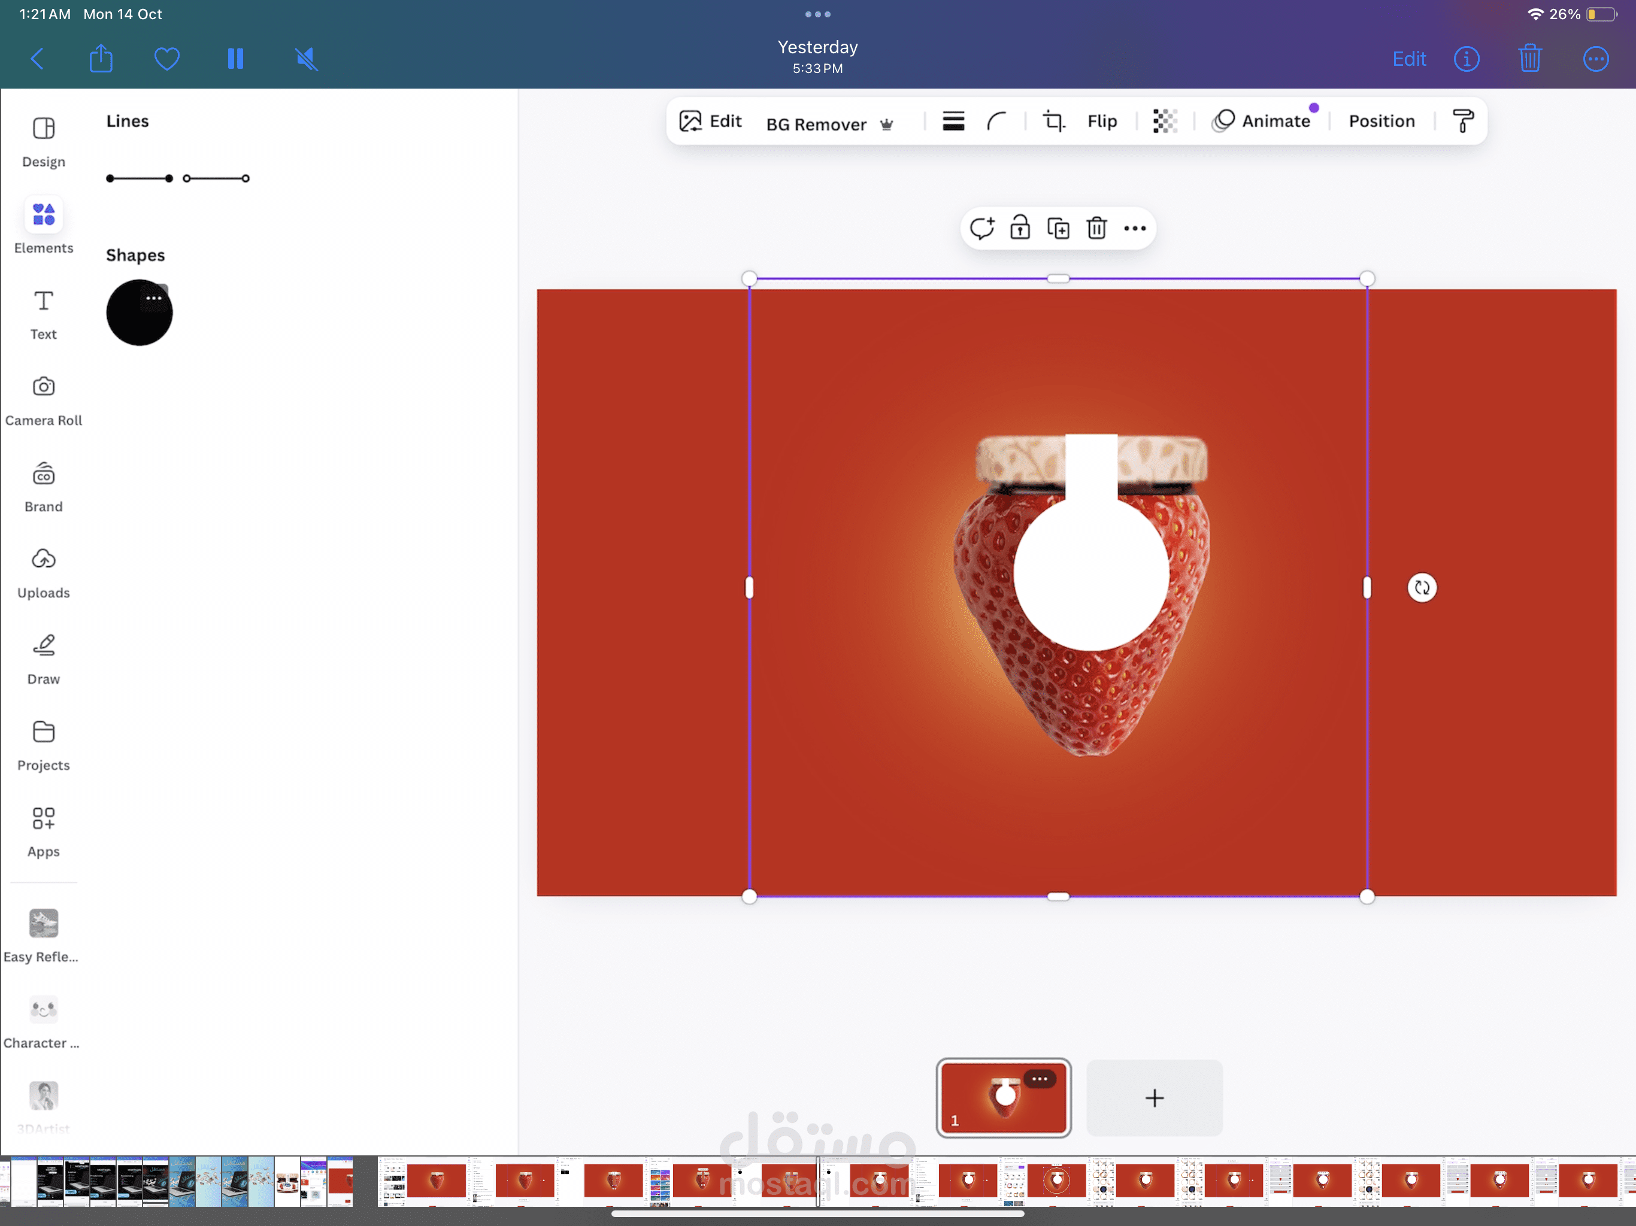This screenshot has height=1226, width=1636.
Task: Toggle favorite heart for this video
Action: click(166, 59)
